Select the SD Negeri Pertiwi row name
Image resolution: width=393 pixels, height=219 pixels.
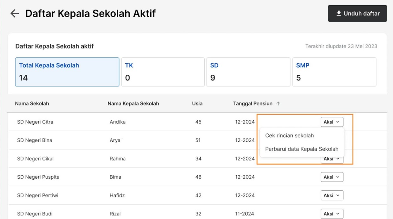(x=38, y=196)
